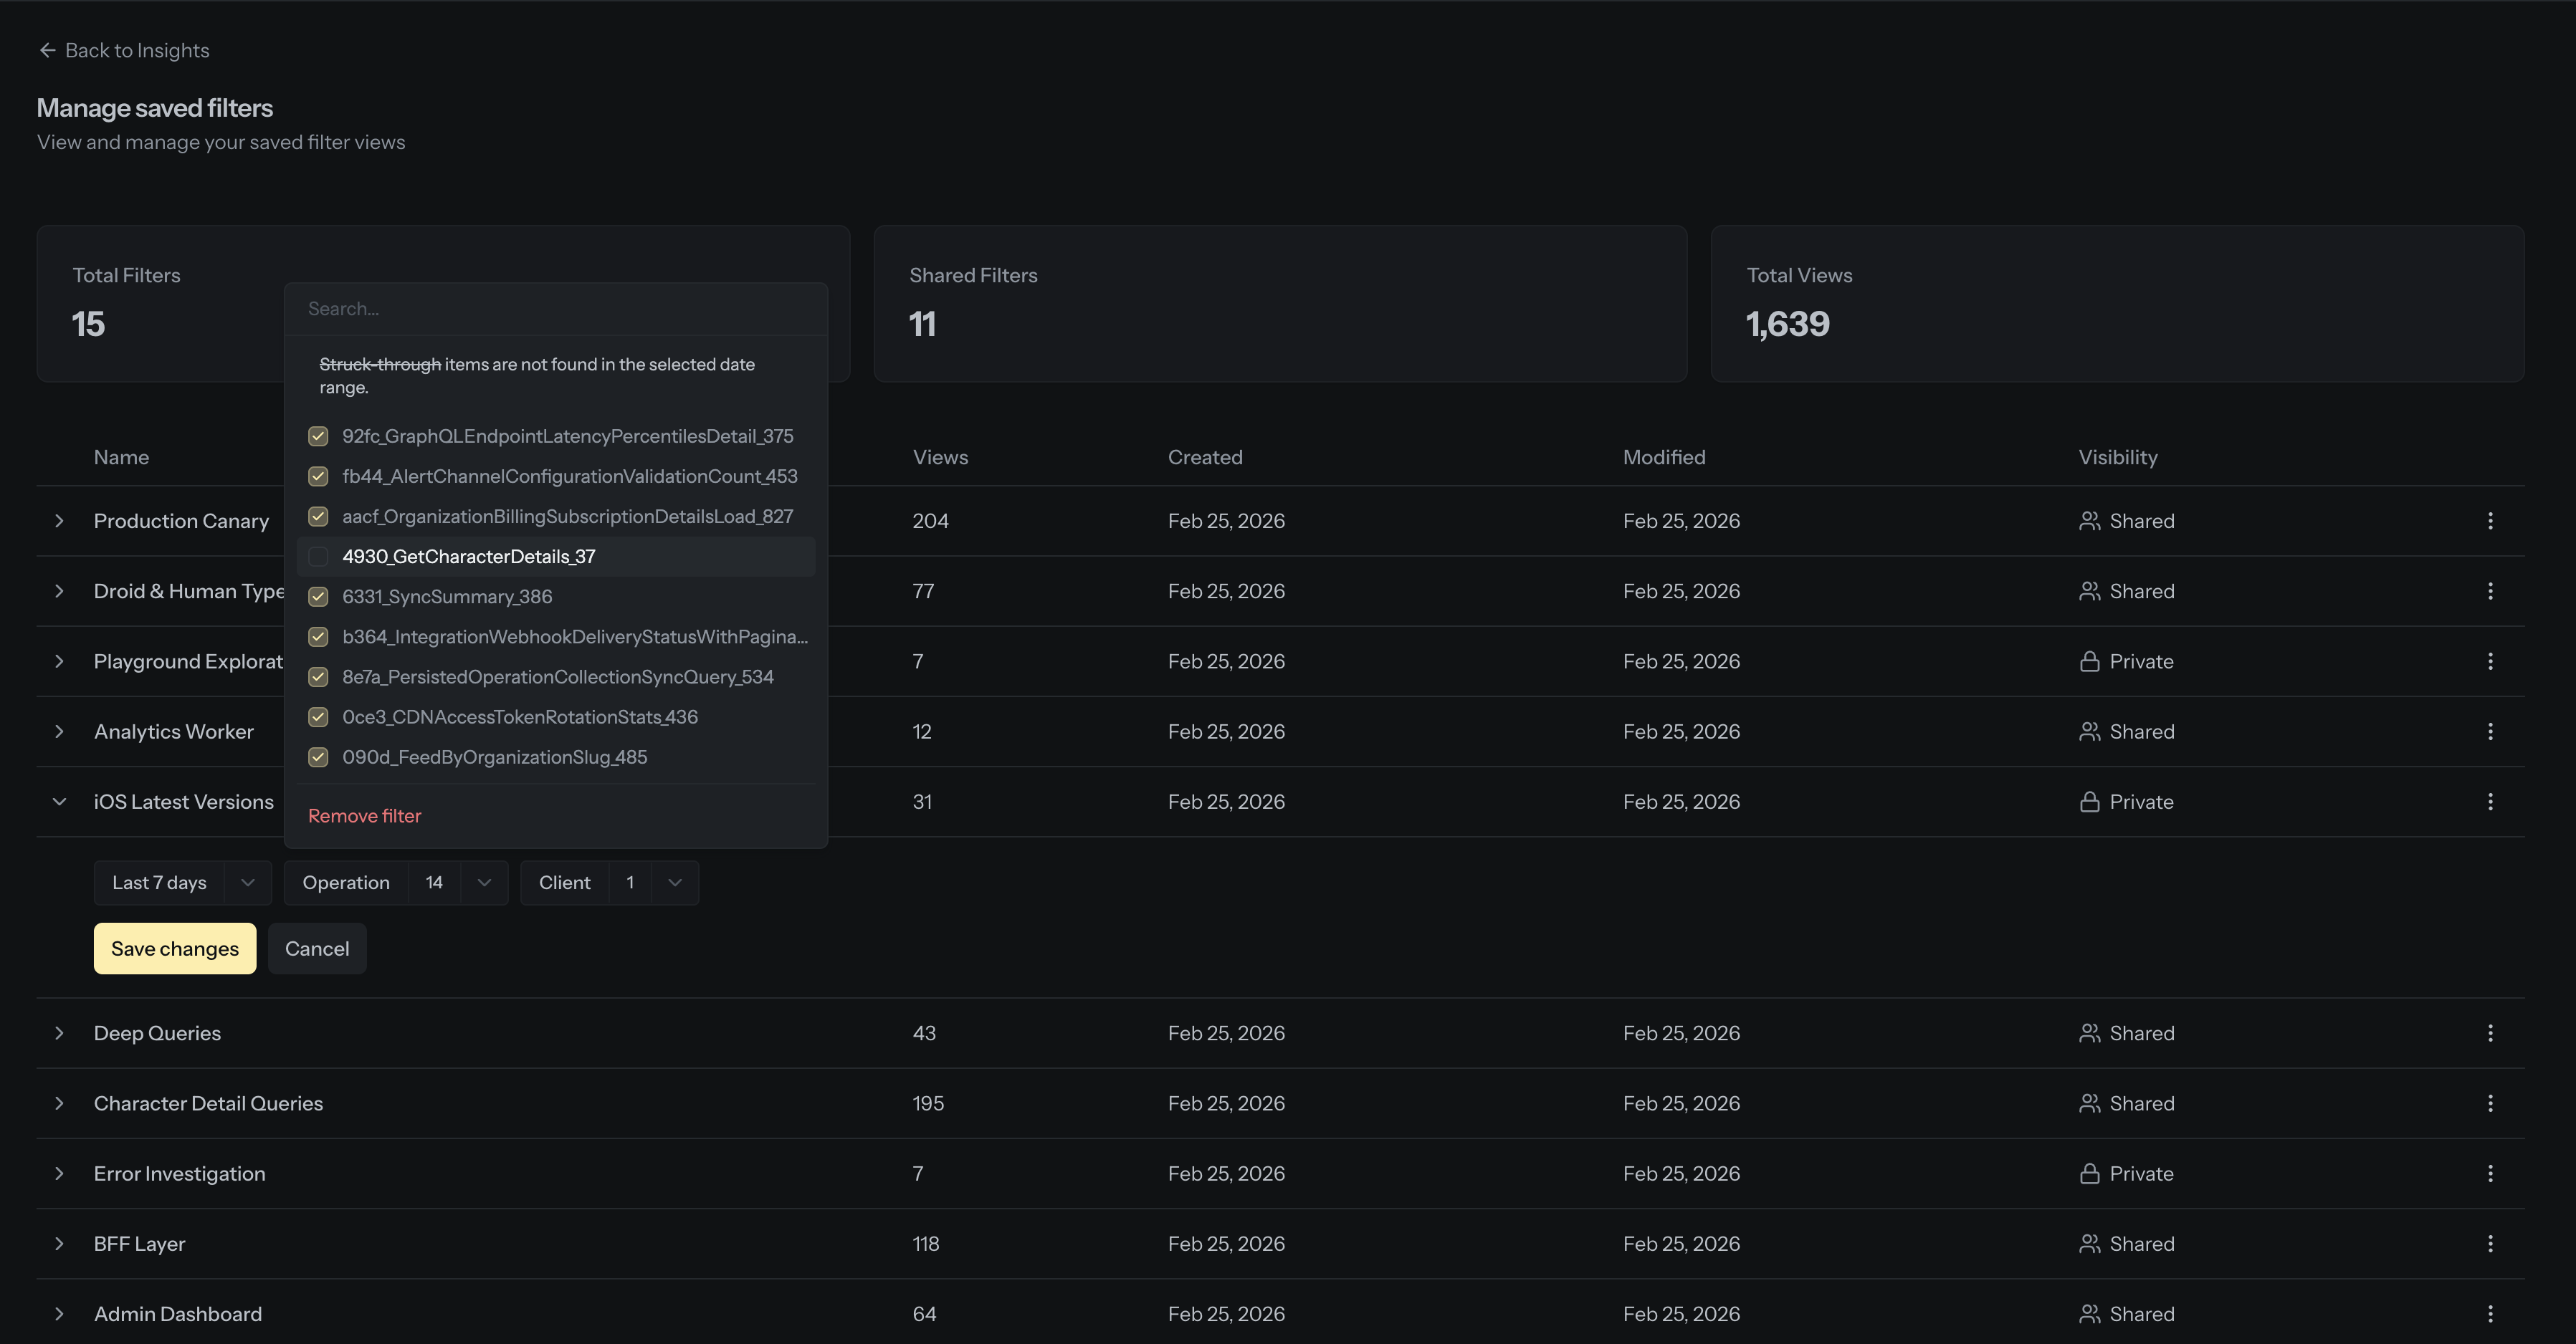2576x1344 pixels.
Task: Click the Private lock icon on Error Investigation
Action: pos(2090,1173)
